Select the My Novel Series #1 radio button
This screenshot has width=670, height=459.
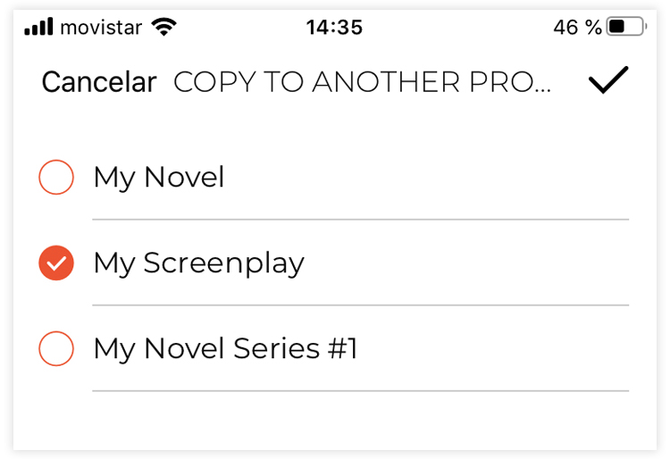click(56, 348)
